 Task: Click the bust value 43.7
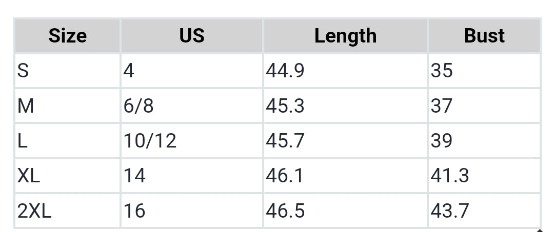pyautogui.click(x=449, y=210)
